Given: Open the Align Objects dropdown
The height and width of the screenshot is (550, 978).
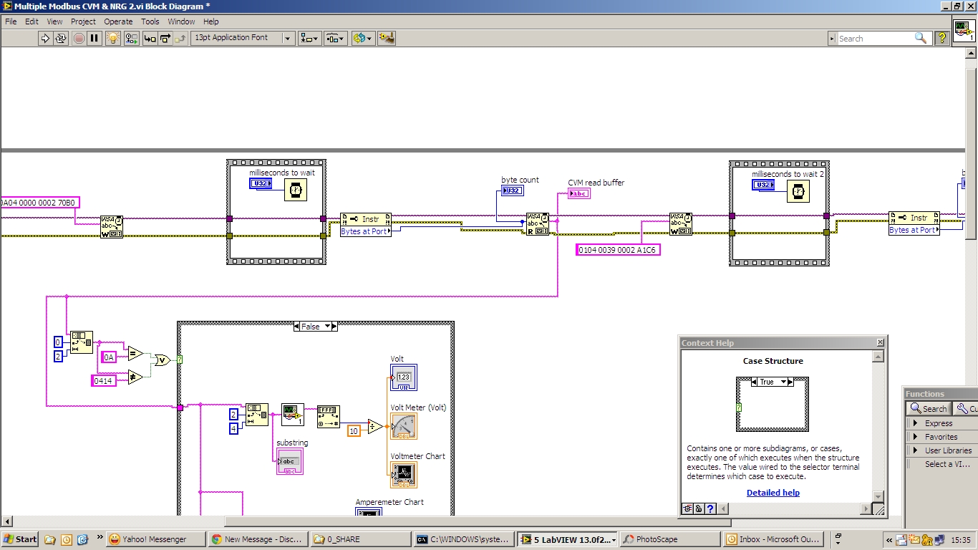Looking at the screenshot, I should [310, 38].
